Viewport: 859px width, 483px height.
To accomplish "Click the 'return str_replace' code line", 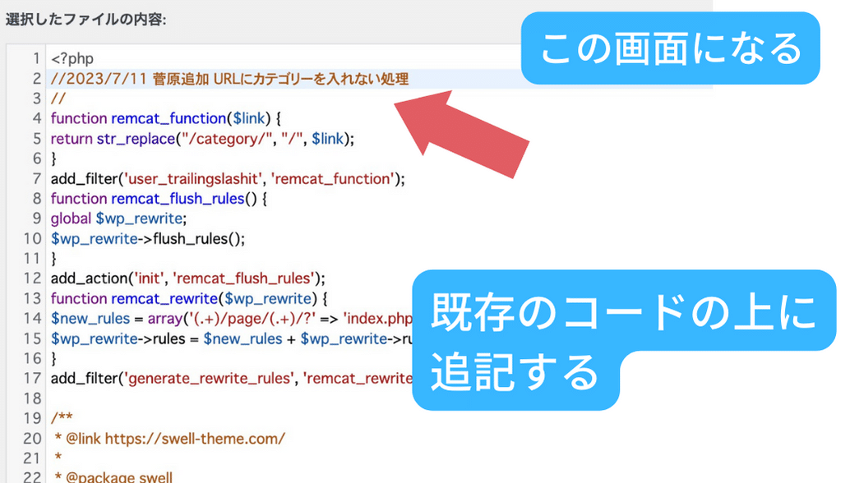I will (202, 139).
